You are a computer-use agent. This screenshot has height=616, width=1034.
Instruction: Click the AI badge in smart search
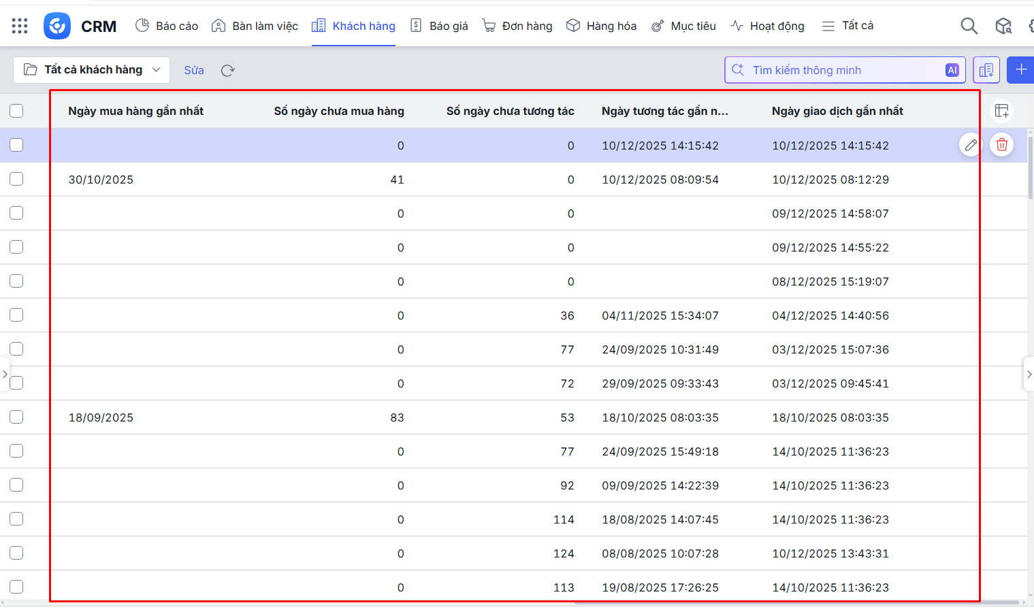pos(952,70)
